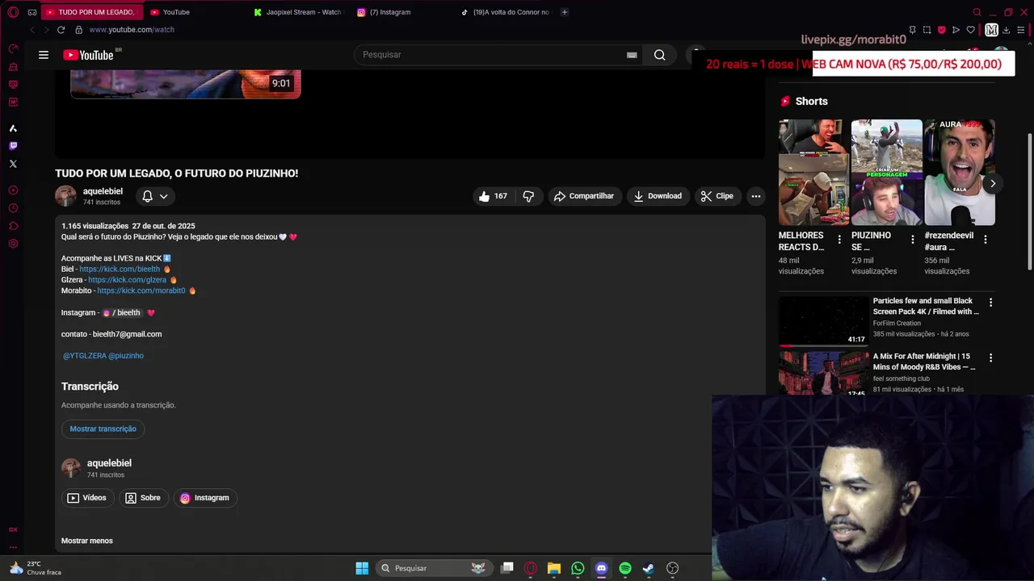Take a snapshot with Opera capture icon
Image resolution: width=1034 pixels, height=581 pixels.
927,30
